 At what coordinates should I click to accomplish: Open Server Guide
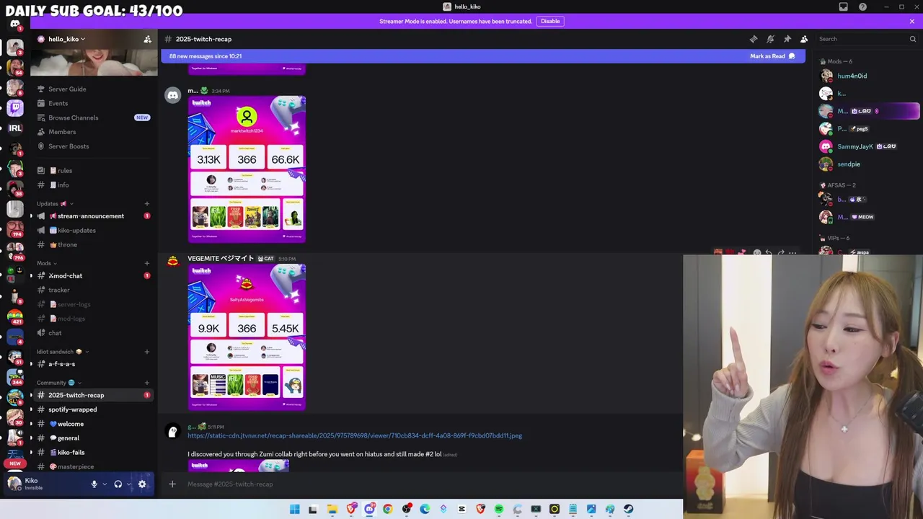(94, 89)
